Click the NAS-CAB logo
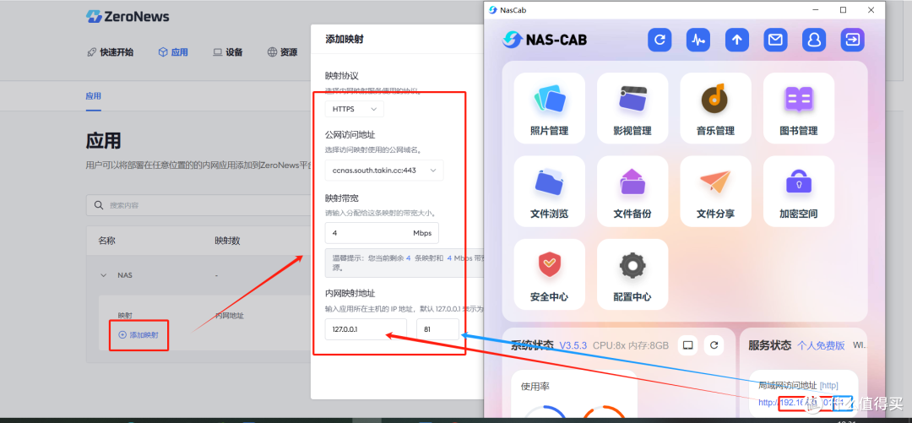 pyautogui.click(x=545, y=40)
